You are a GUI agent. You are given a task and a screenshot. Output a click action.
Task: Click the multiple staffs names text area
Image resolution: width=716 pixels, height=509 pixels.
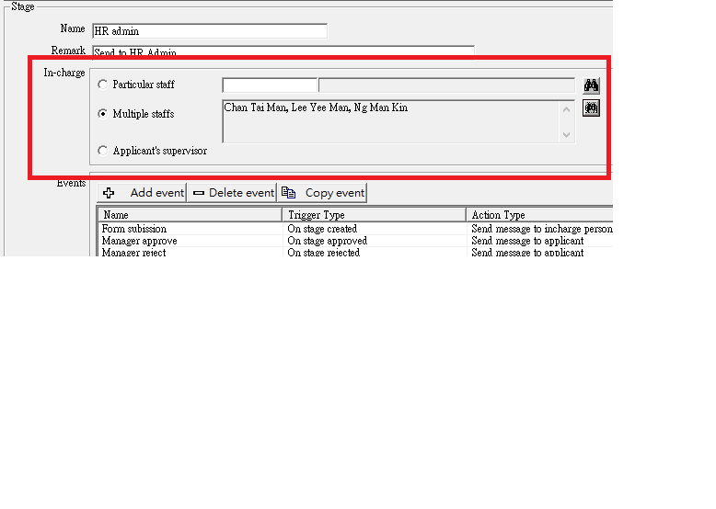point(390,121)
